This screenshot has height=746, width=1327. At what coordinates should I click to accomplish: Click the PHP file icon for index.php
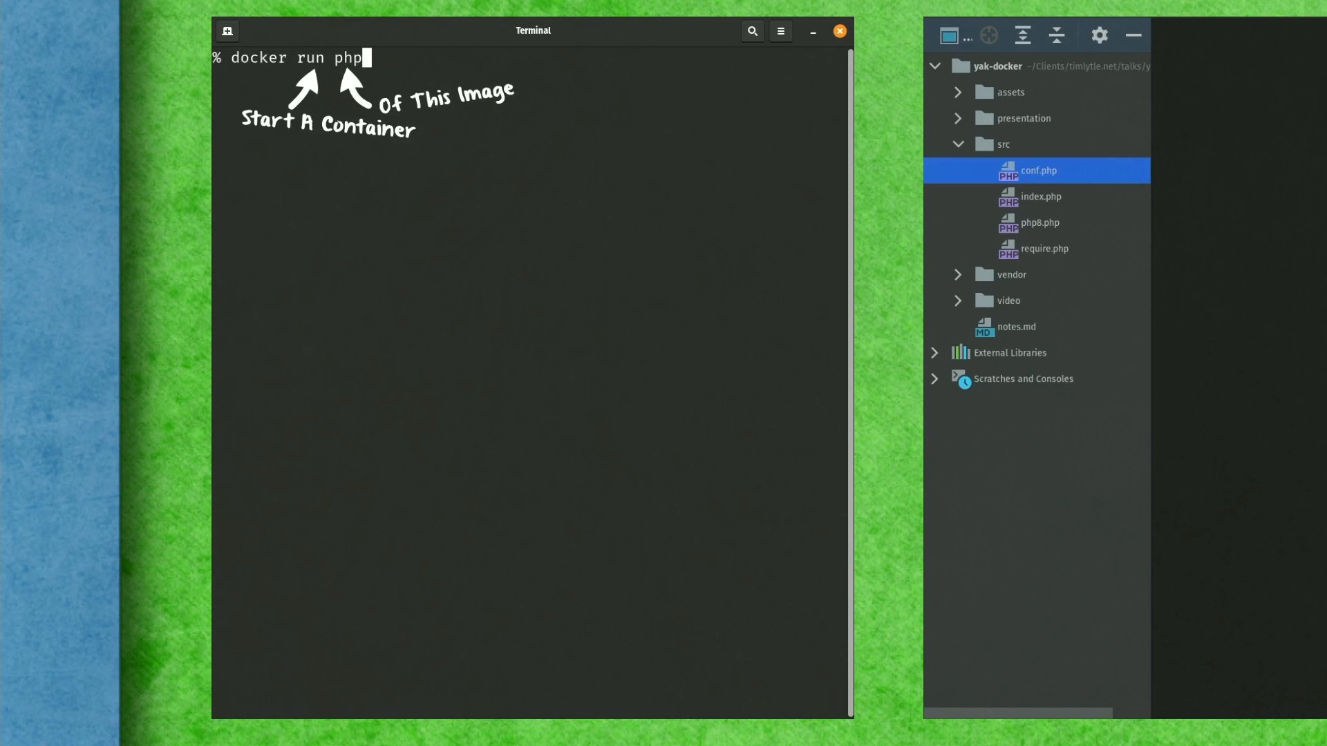pos(1008,197)
